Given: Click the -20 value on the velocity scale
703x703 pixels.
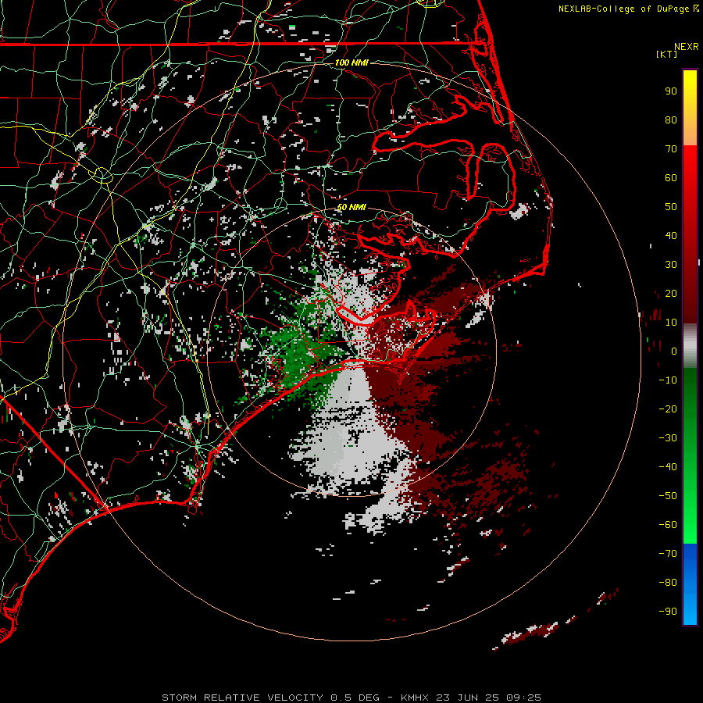Looking at the screenshot, I should tap(668, 409).
